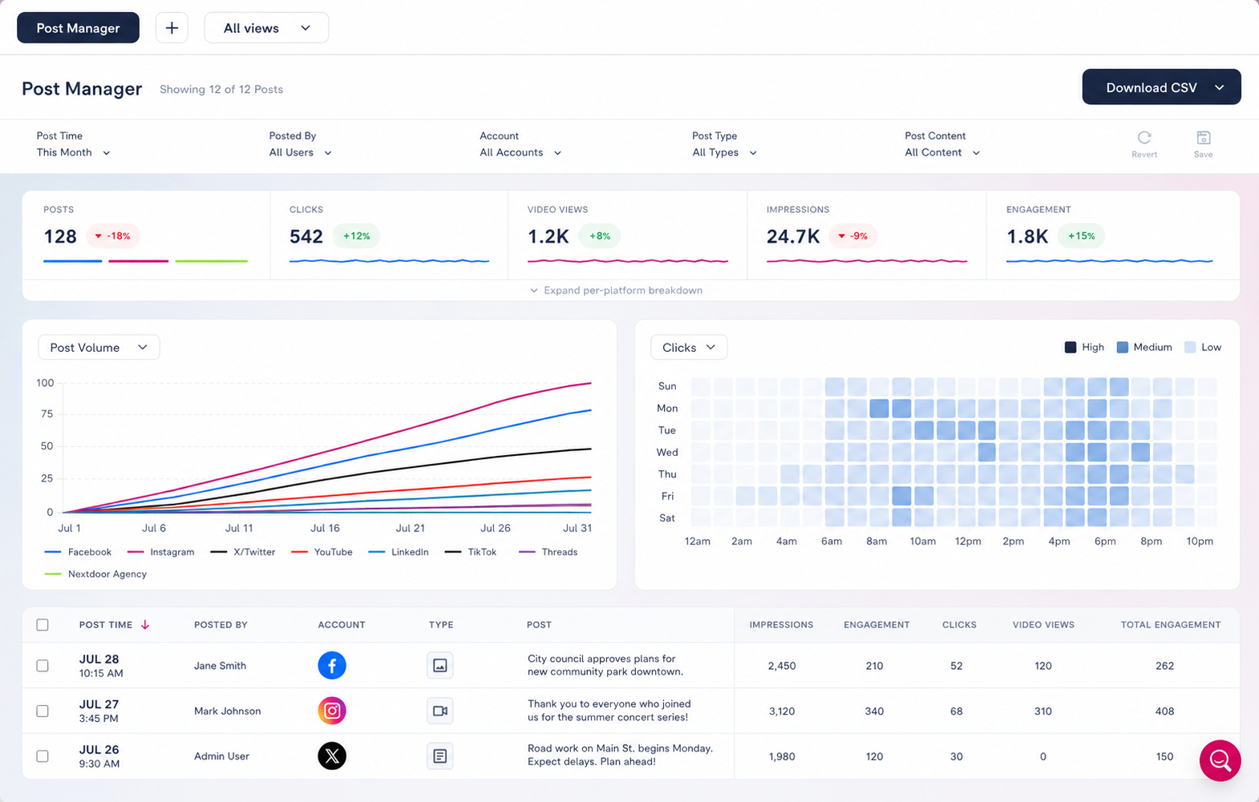Image resolution: width=1259 pixels, height=802 pixels.
Task: Select the Admin User post checkbox
Action: tap(43, 756)
